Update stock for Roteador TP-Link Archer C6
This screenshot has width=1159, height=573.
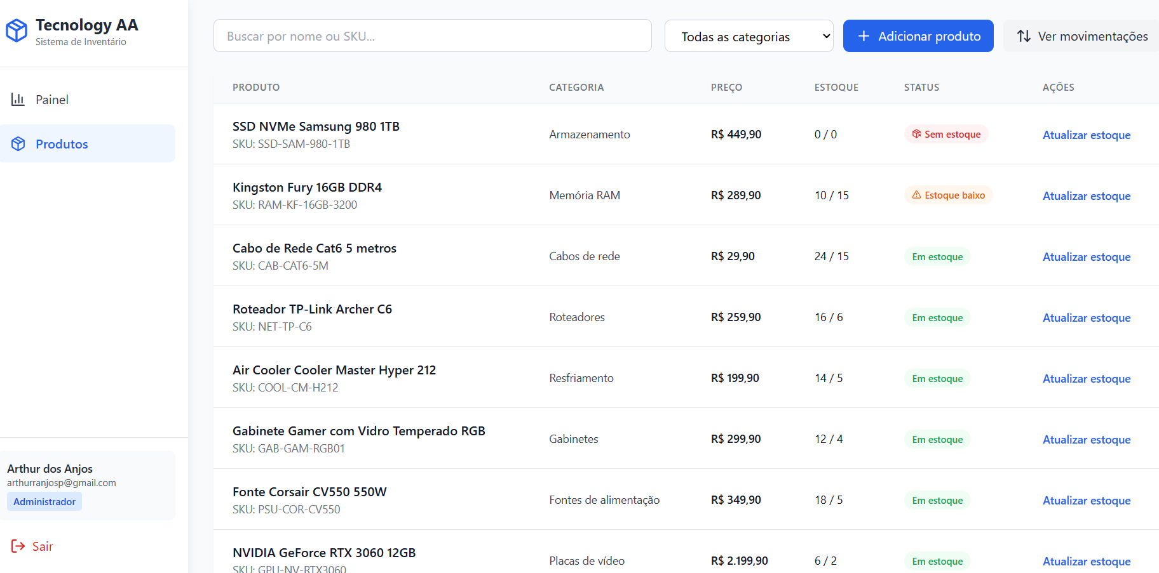[1086, 318]
